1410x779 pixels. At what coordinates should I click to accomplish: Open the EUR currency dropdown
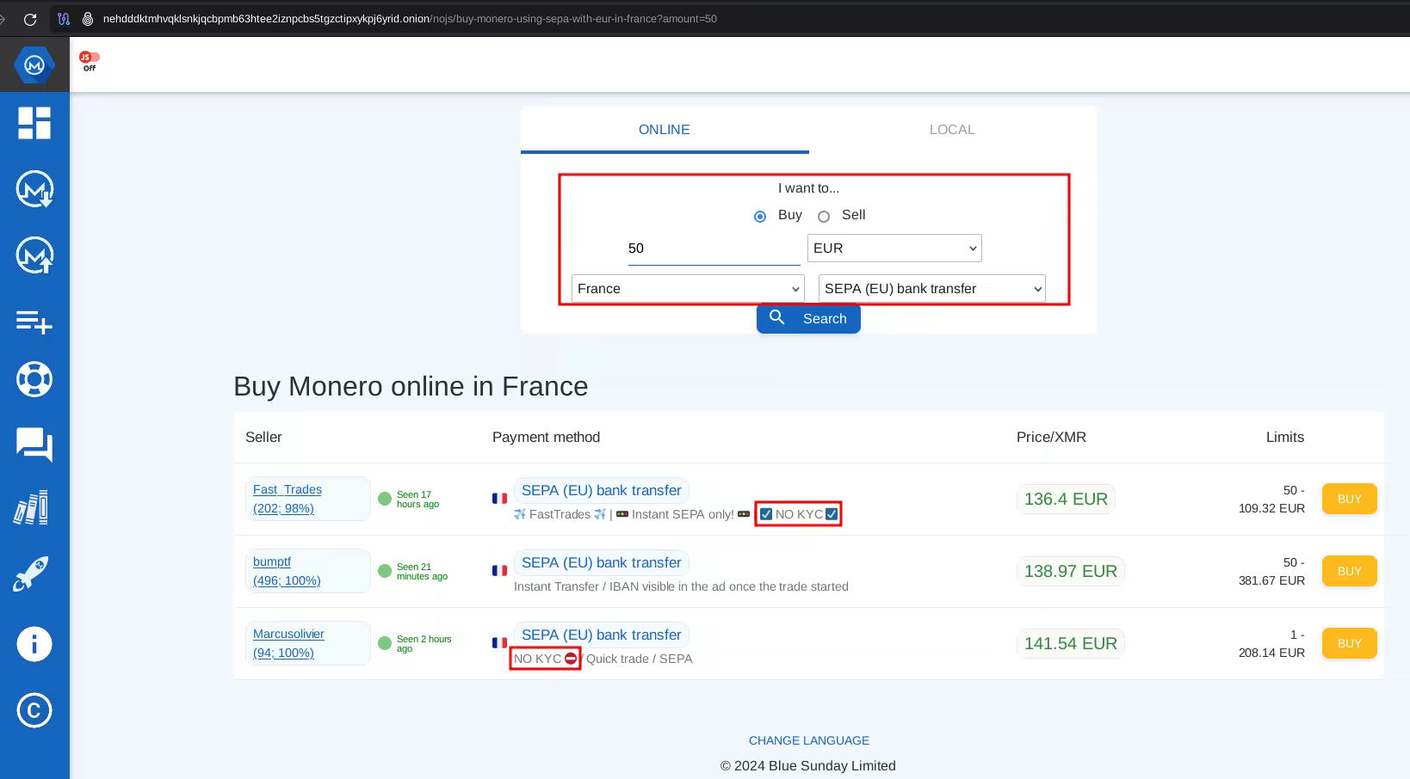894,248
